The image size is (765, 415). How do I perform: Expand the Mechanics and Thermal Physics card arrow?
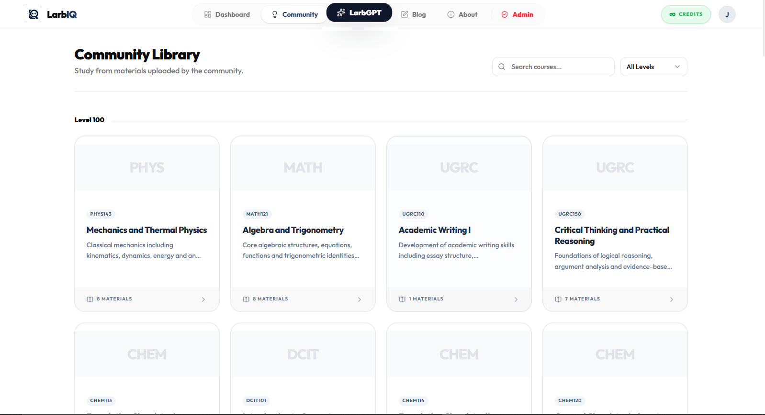point(203,300)
